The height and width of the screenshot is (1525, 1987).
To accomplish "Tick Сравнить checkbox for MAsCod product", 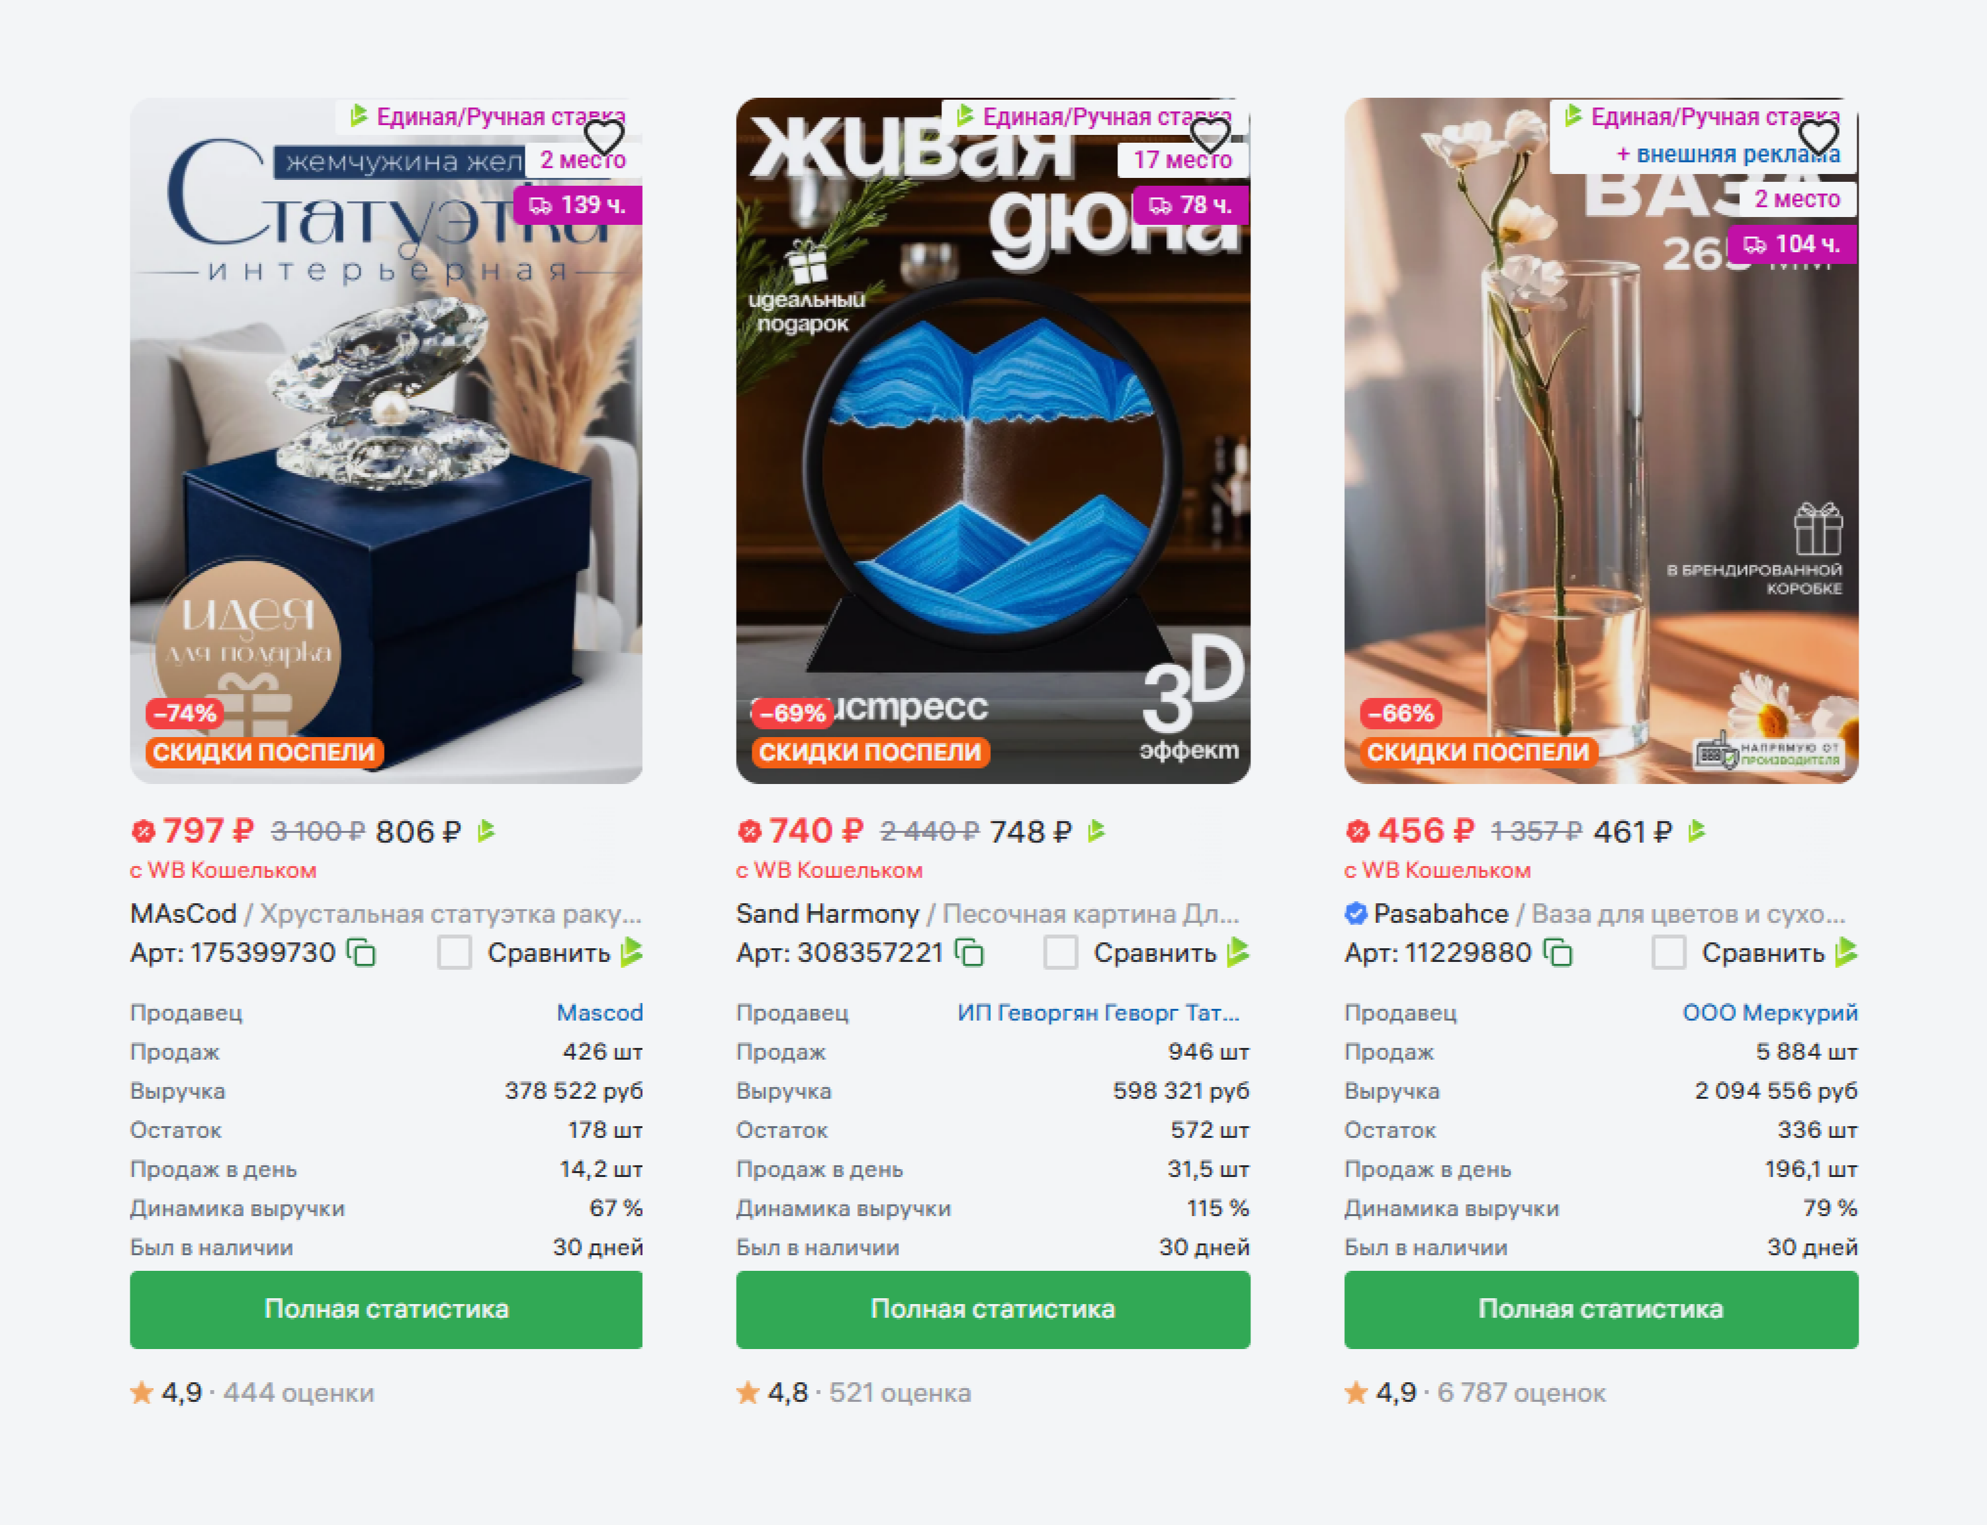I will (454, 953).
